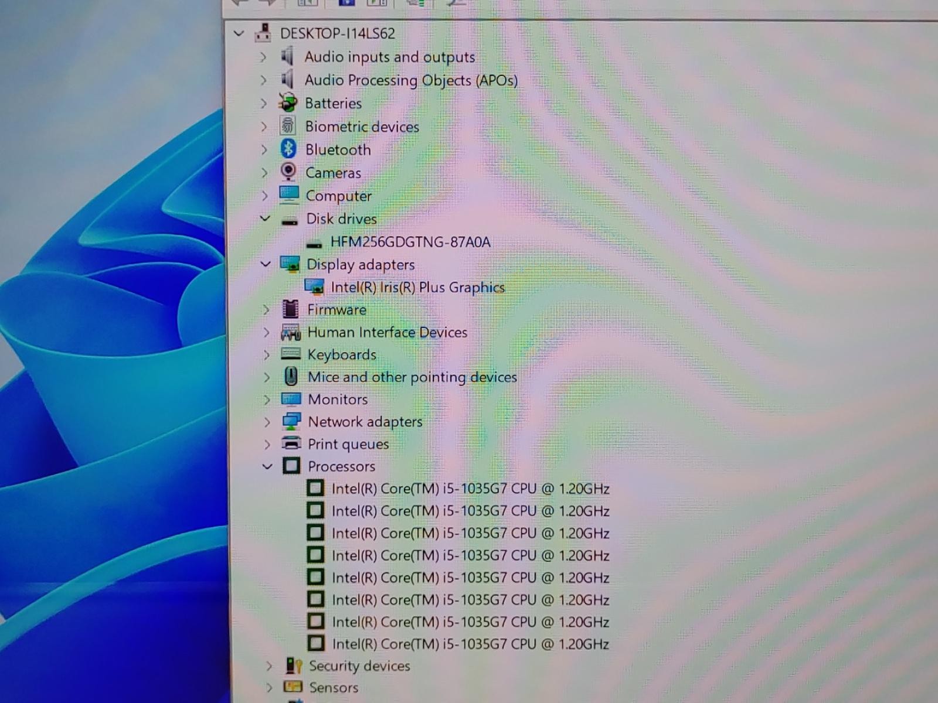Image resolution: width=938 pixels, height=703 pixels.
Task: Click the webcam icon beside Cameras
Action: pos(288,172)
